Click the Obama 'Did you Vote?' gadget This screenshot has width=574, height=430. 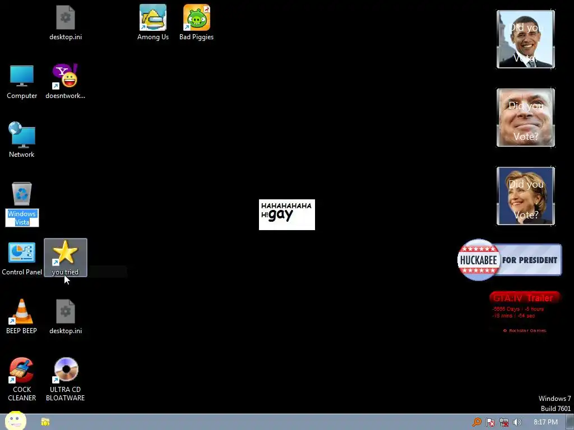526,39
